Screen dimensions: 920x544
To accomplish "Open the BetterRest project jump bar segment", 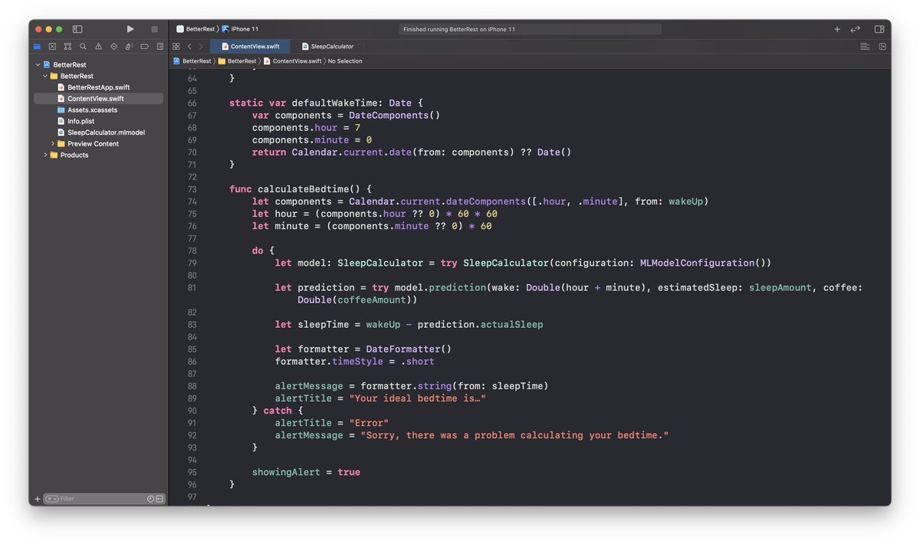I will (x=192, y=61).
